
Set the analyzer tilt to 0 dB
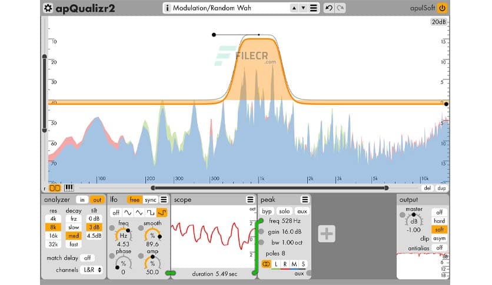pos(94,219)
